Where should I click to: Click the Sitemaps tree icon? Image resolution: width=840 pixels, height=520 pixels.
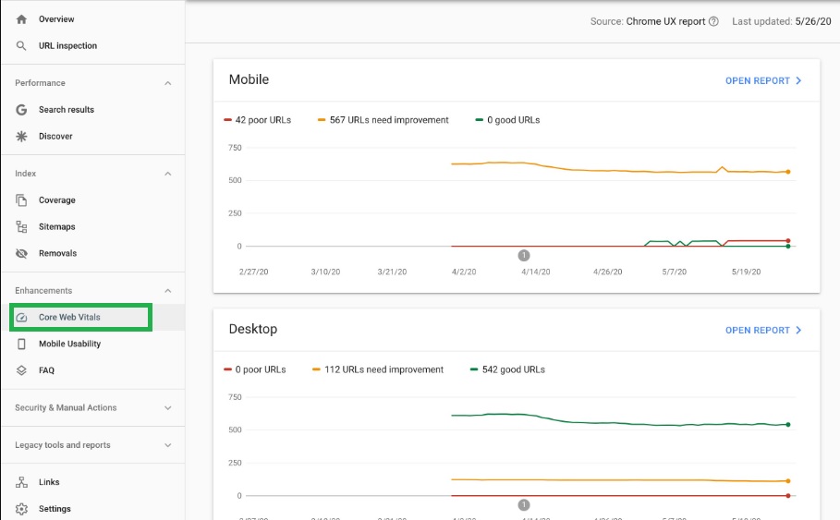click(21, 226)
